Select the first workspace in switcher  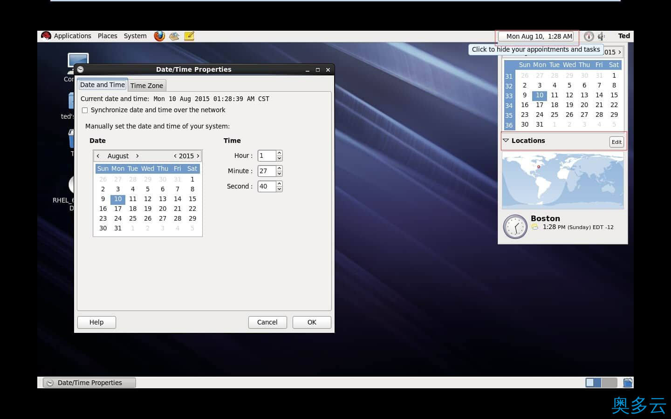[593, 383]
